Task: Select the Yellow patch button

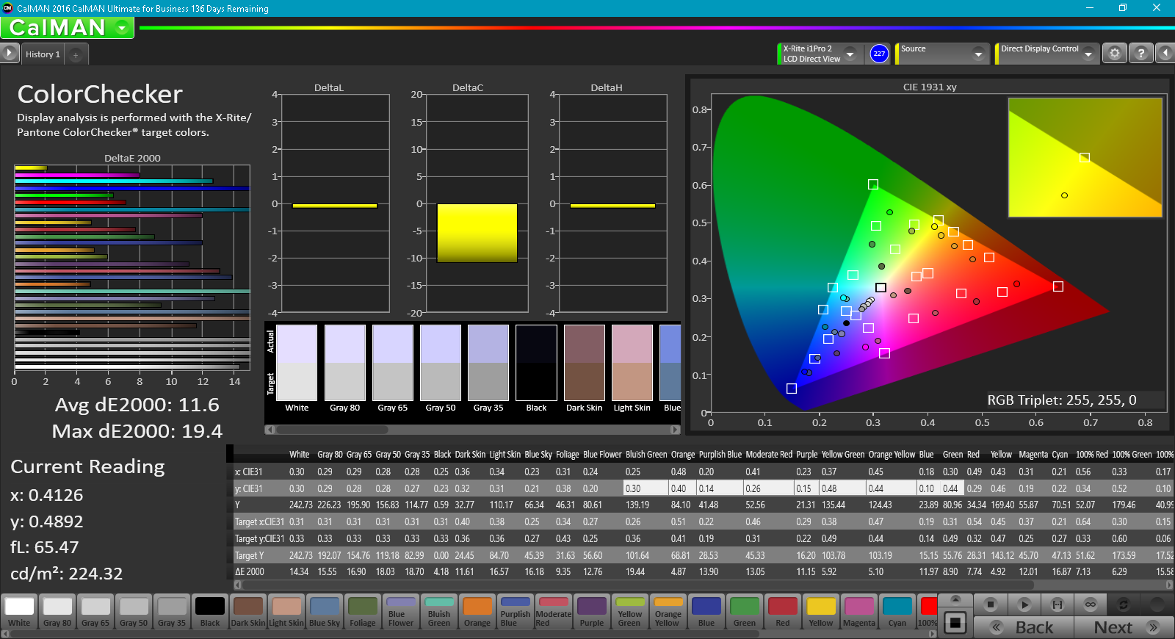Action: click(821, 612)
